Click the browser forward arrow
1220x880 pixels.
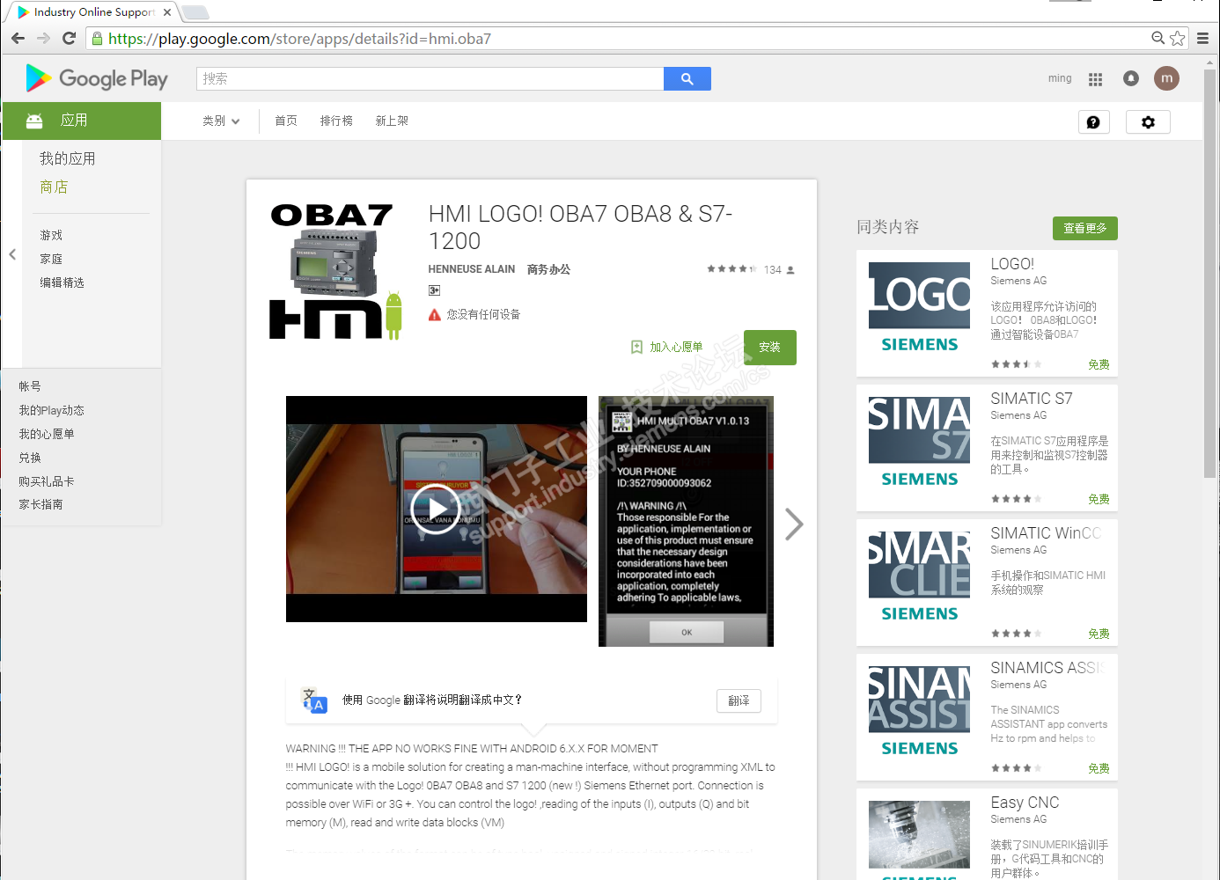pyautogui.click(x=44, y=38)
